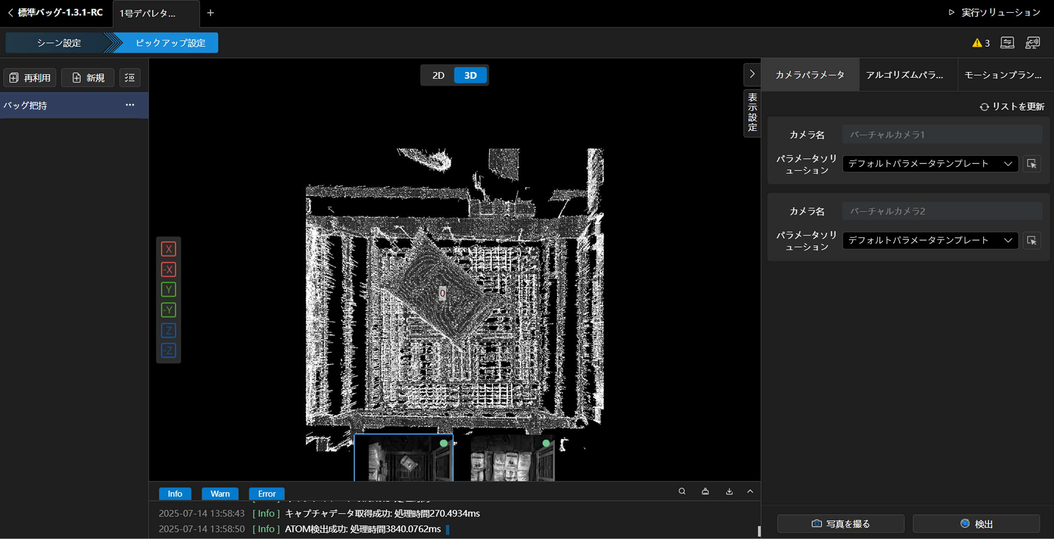Add a new tab with plus icon

[x=210, y=13]
